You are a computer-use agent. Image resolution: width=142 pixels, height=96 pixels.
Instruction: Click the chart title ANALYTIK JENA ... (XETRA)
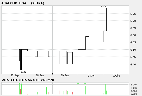[x=23, y=3]
